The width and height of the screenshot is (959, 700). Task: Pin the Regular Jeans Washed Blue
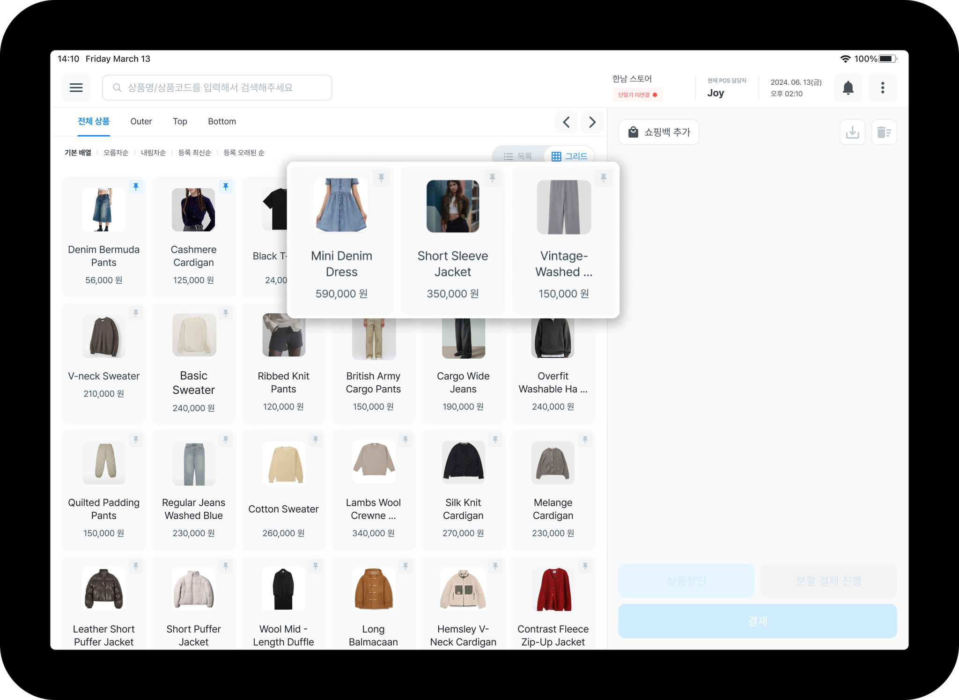point(226,440)
